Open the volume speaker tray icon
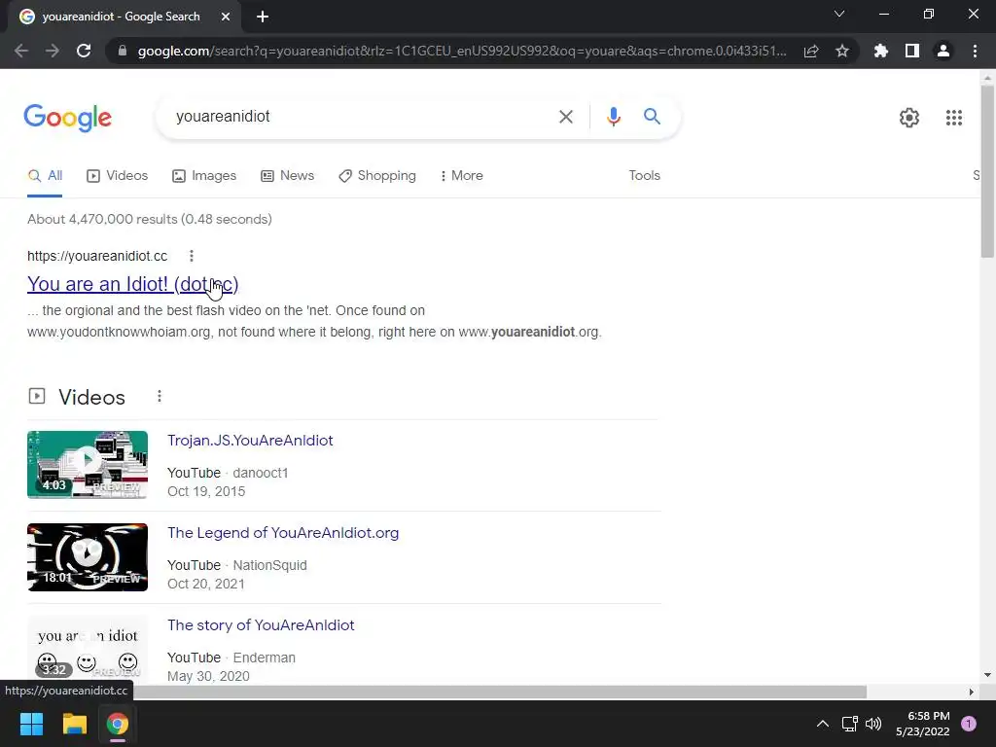This screenshot has width=996, height=747. click(873, 724)
